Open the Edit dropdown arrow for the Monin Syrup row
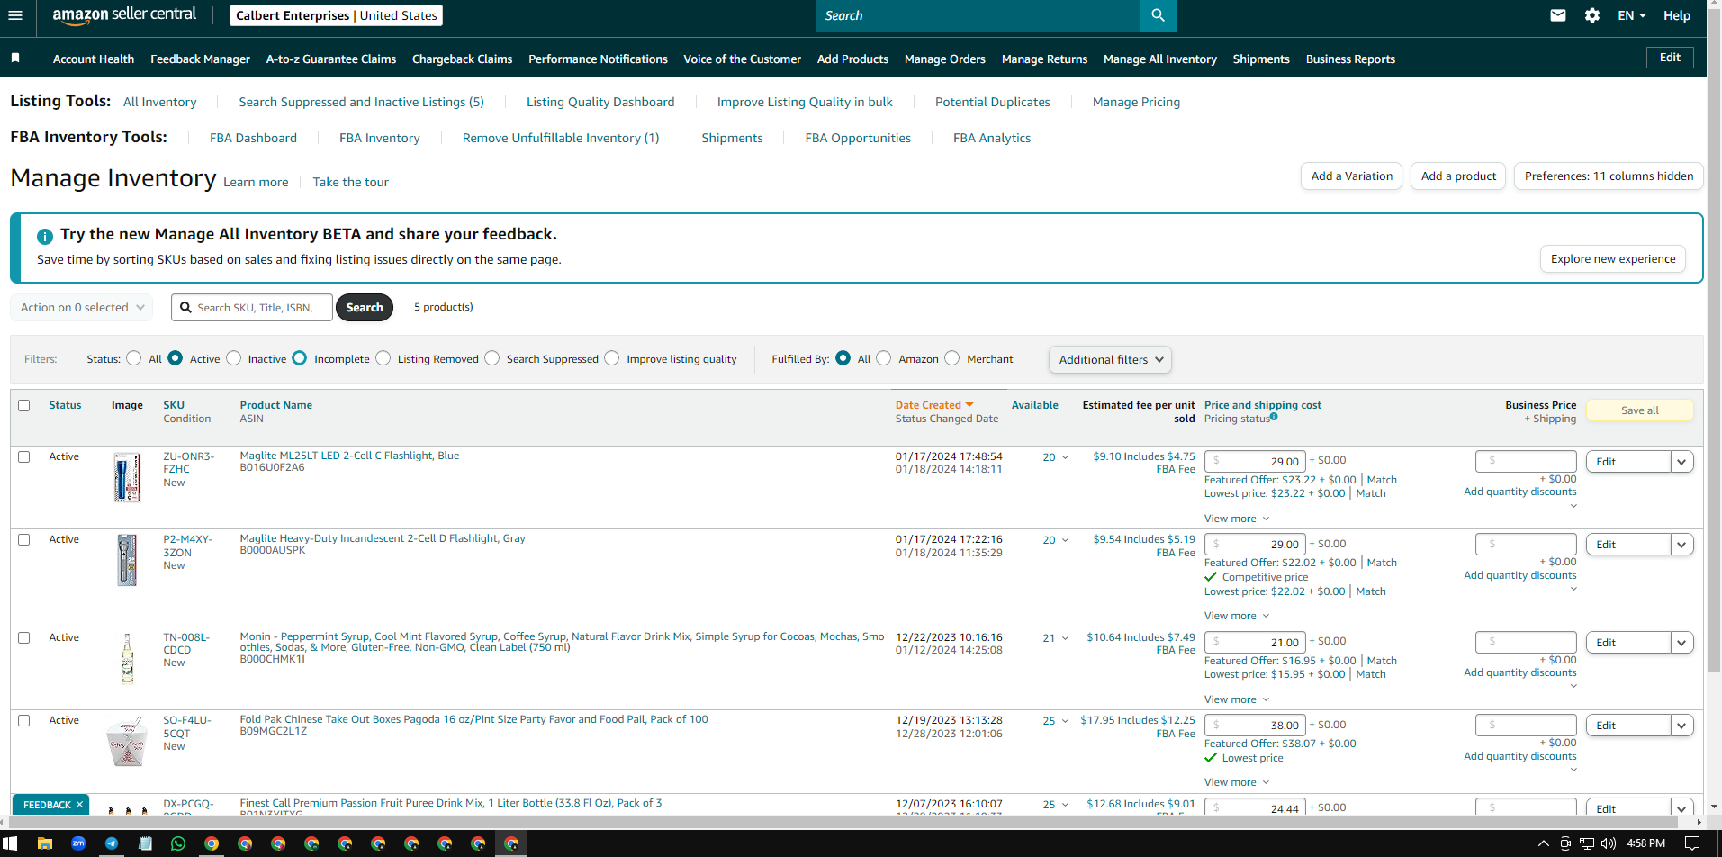1722x857 pixels. [x=1681, y=643]
